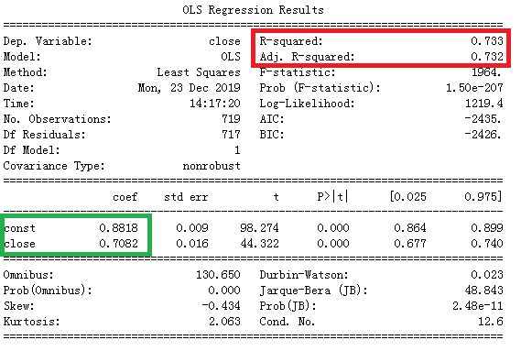Viewport: 521px width, 351px height.
Task: Click the time 14:17:20
Action: pyautogui.click(x=215, y=104)
